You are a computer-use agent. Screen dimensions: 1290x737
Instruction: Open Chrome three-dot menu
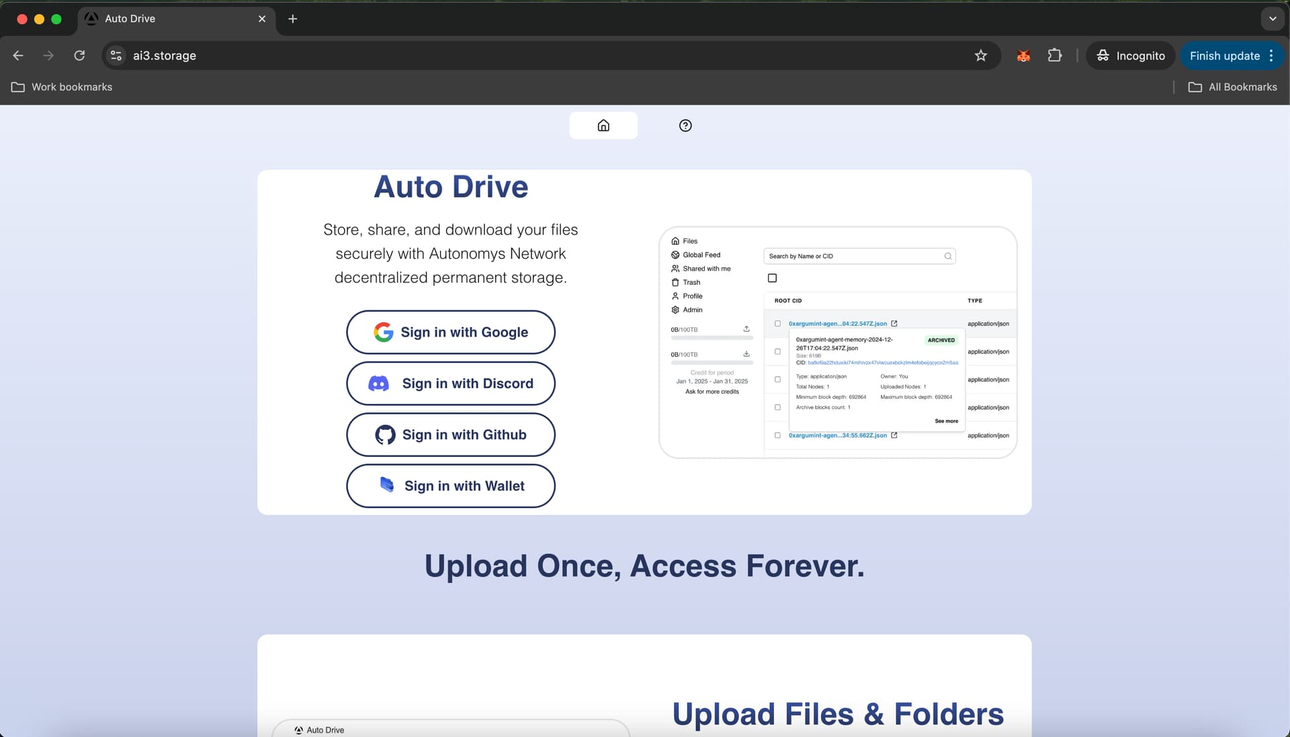coord(1271,56)
